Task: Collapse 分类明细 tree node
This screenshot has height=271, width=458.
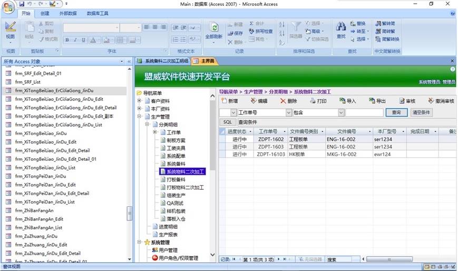Action: [x=147, y=124]
